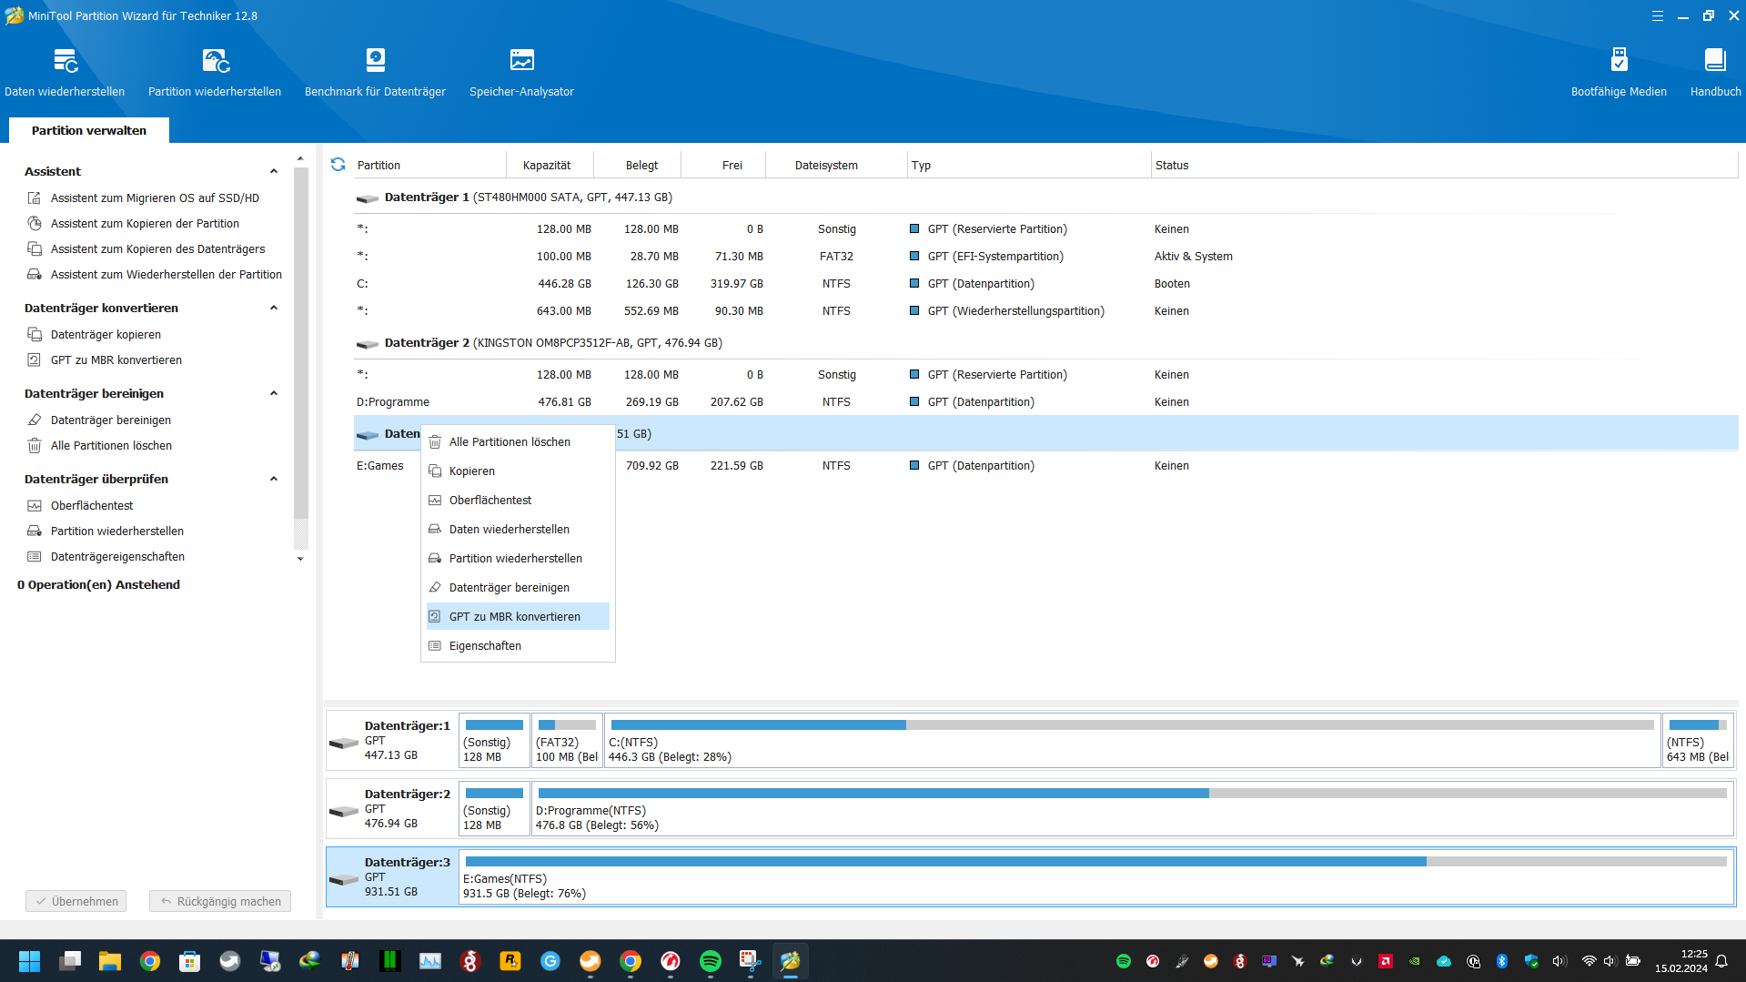Open Windows Start menu
The width and height of the screenshot is (1746, 982).
[x=29, y=961]
